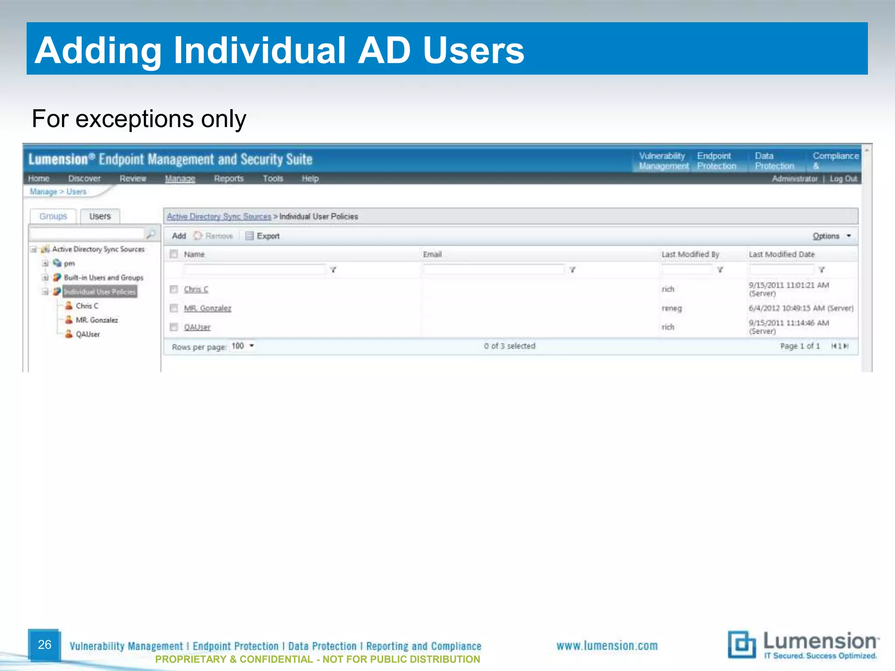Switch to the Groups tab
Viewport: 895px width, 671px height.
tap(53, 216)
